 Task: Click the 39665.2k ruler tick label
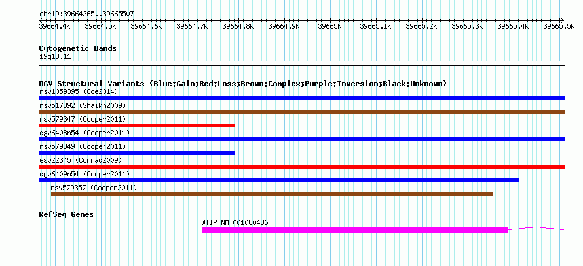421,26
